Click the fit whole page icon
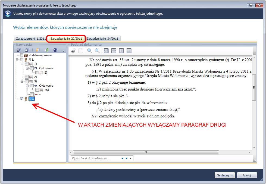266x184 pixels. [106, 51]
